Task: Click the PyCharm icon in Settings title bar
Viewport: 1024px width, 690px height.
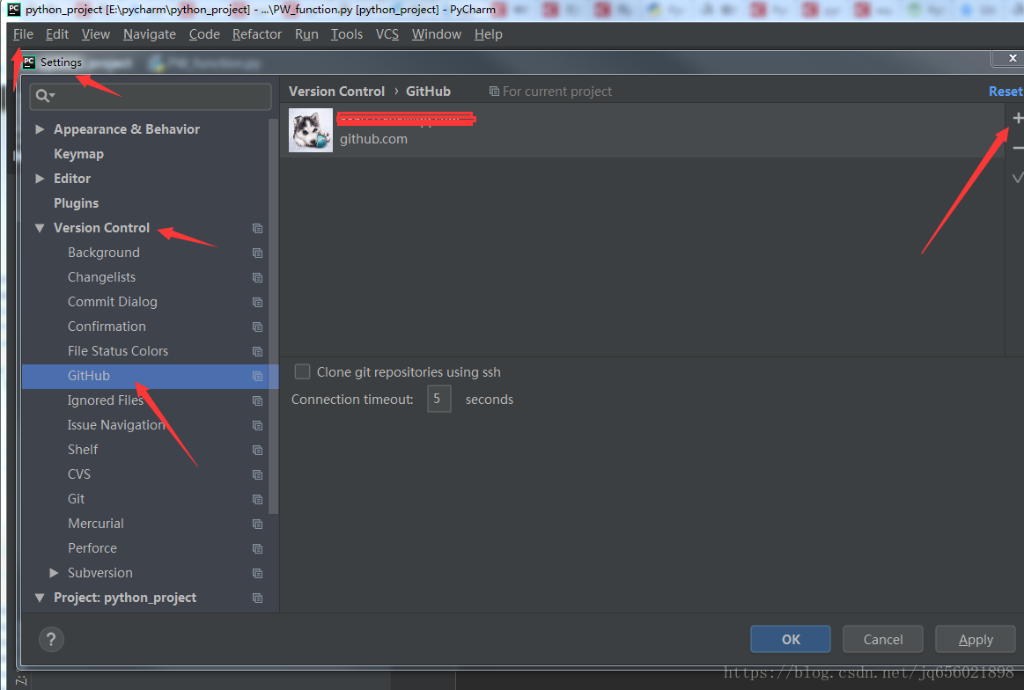Action: pyautogui.click(x=29, y=62)
